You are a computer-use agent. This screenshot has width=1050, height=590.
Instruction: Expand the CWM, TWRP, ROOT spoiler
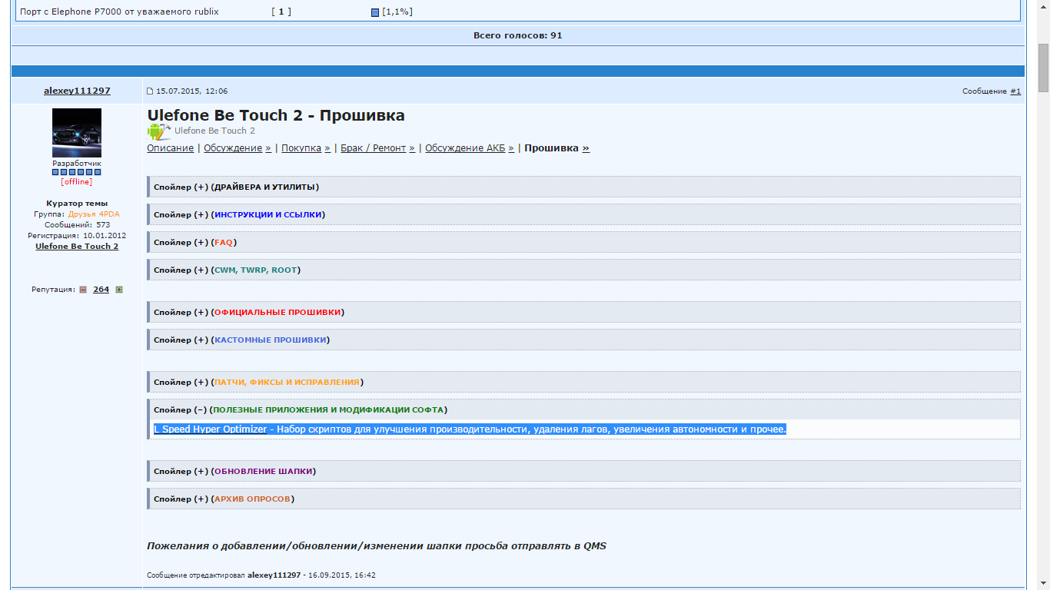[583, 270]
